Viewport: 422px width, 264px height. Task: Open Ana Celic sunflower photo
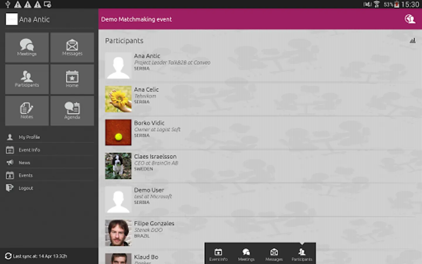pos(118,99)
